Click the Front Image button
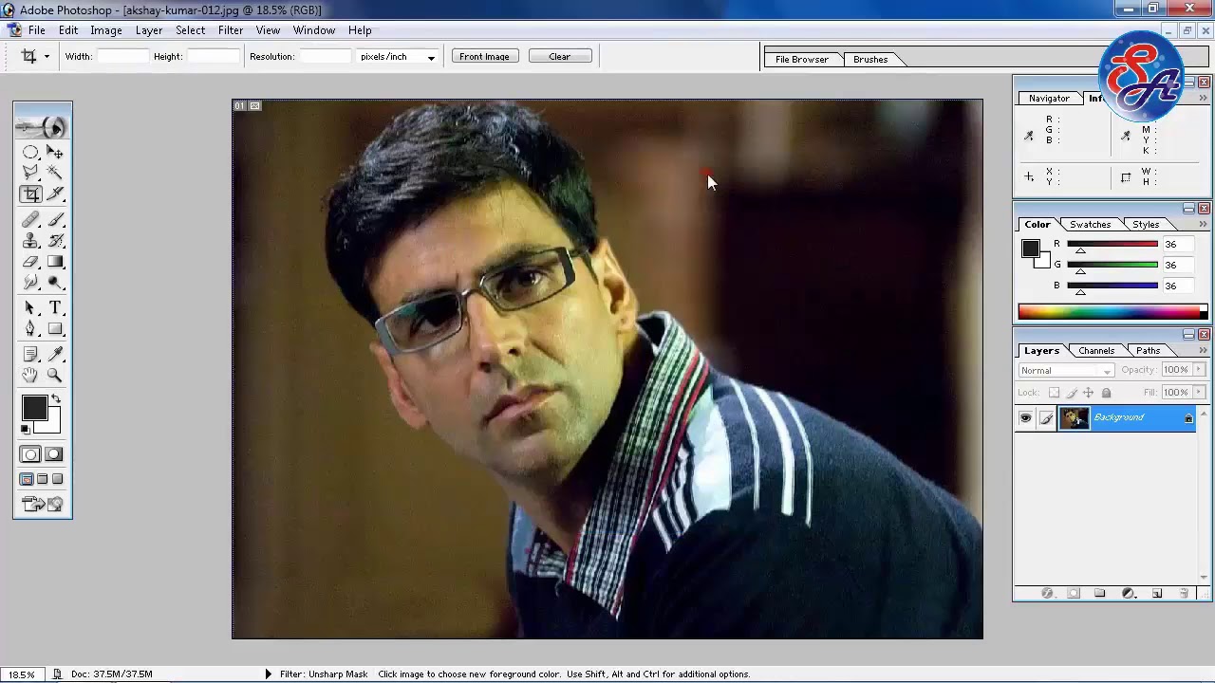1215x683 pixels. pos(484,57)
